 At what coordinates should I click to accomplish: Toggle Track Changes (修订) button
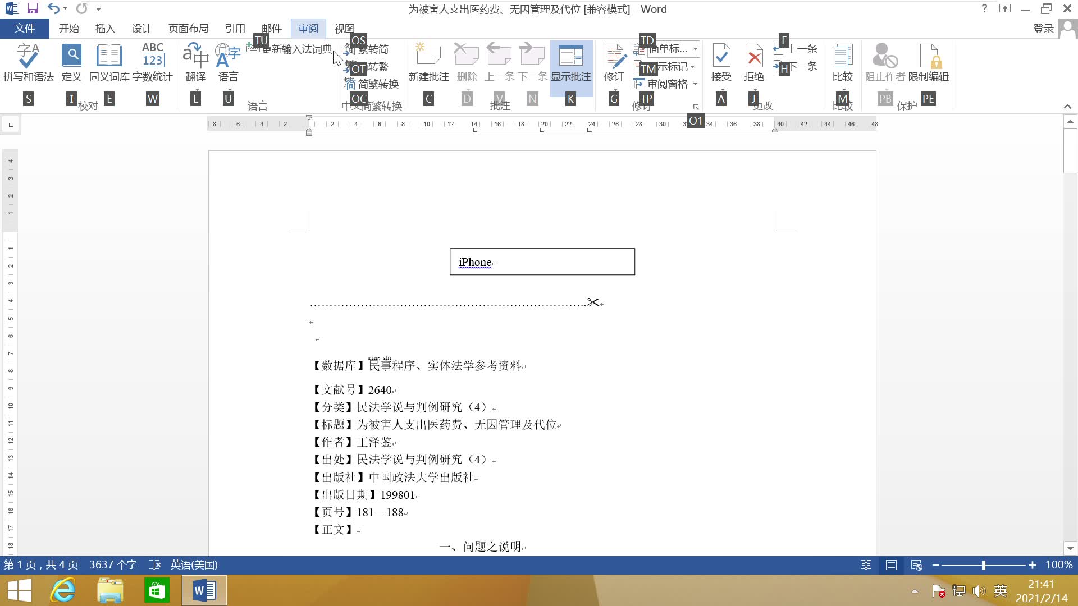click(x=614, y=57)
